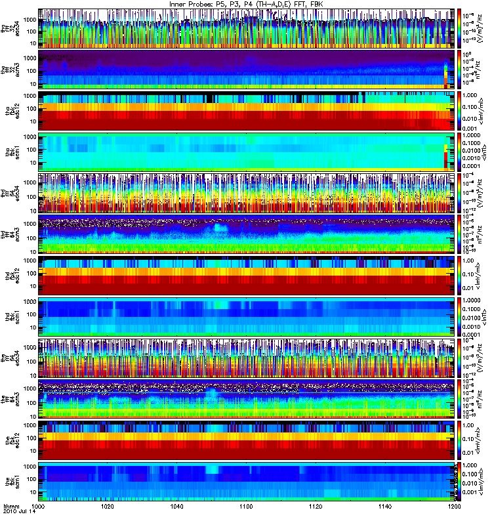
Task: Select the color bar beside the fff scm3 panel
Action: [x=459, y=400]
